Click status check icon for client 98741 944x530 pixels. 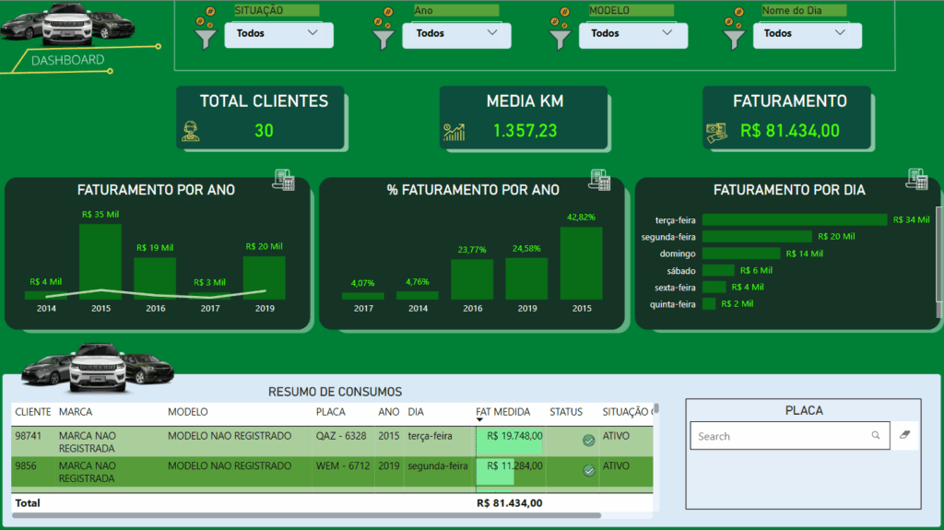pyautogui.click(x=589, y=441)
